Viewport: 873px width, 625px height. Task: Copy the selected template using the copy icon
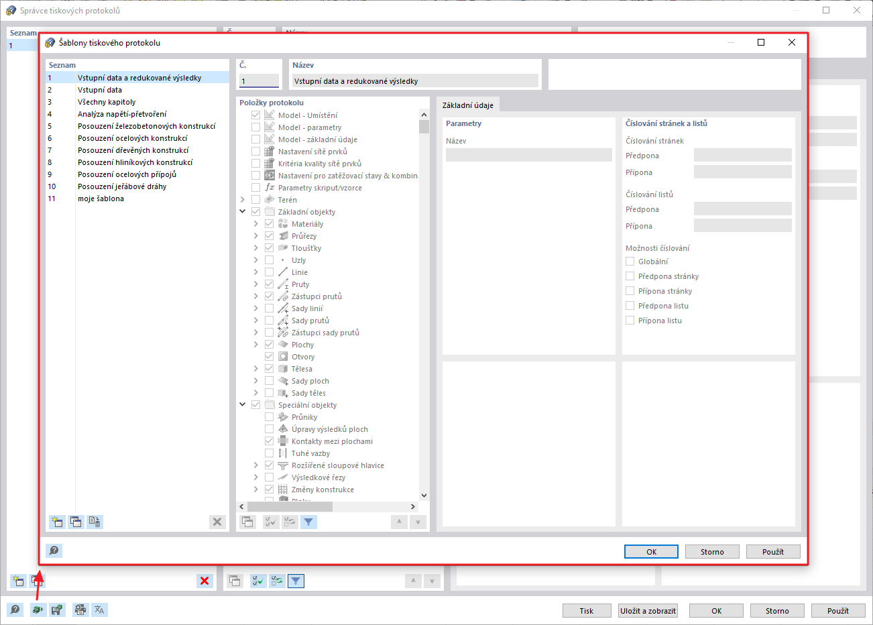[76, 522]
